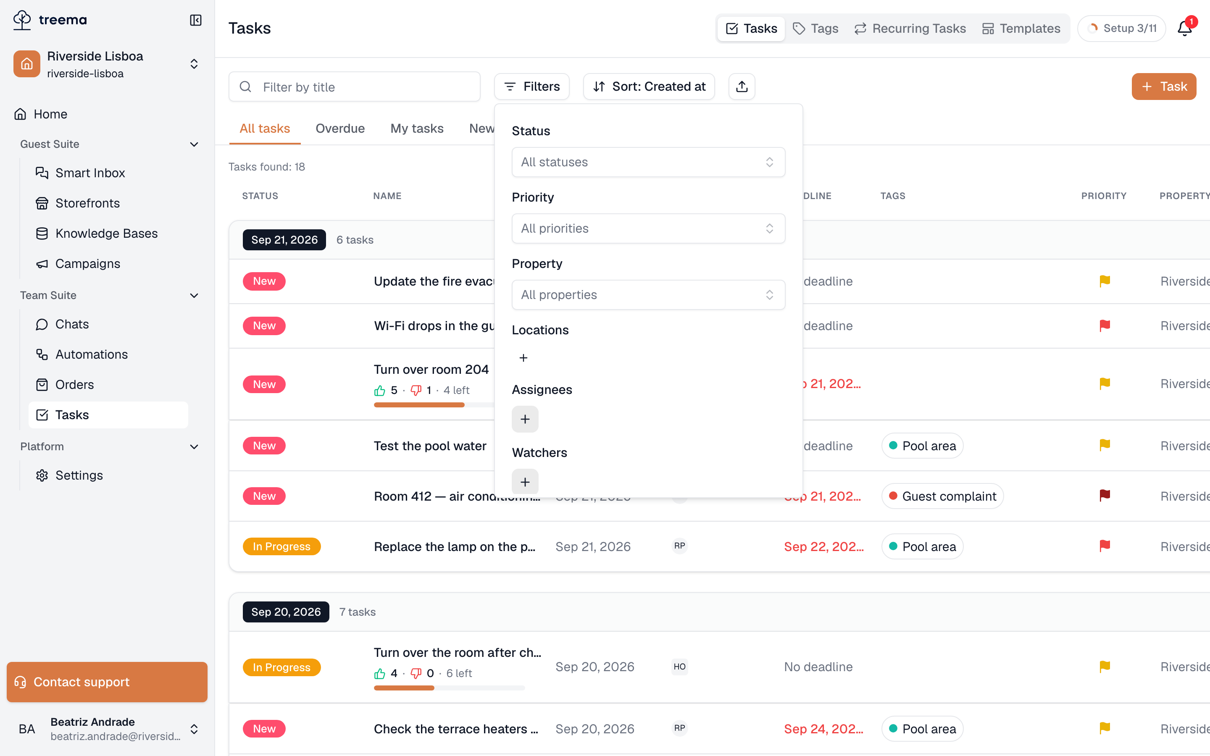The image size is (1210, 756).
Task: Collapse the sidebar panel icon
Action: click(x=195, y=20)
